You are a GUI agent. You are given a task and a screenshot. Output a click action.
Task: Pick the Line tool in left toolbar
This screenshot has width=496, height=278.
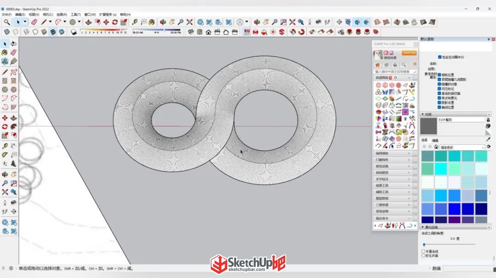(5, 72)
